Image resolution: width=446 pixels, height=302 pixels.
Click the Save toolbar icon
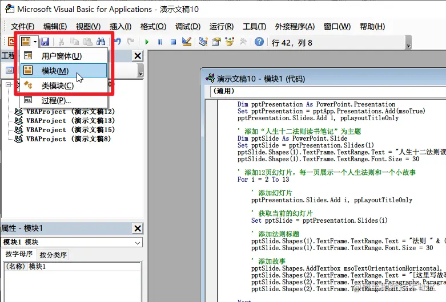(45, 42)
